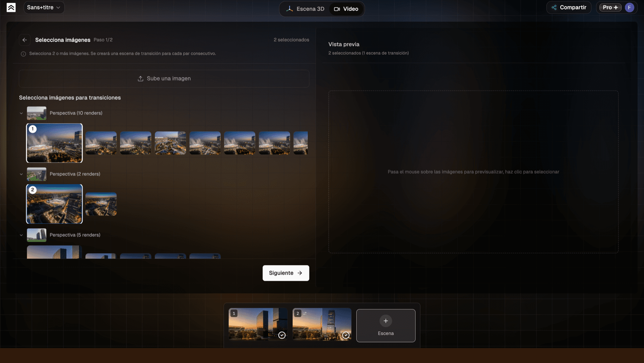644x363 pixels.
Task: Collapse the Perspectiva (10 renders) group
Action: click(21, 113)
